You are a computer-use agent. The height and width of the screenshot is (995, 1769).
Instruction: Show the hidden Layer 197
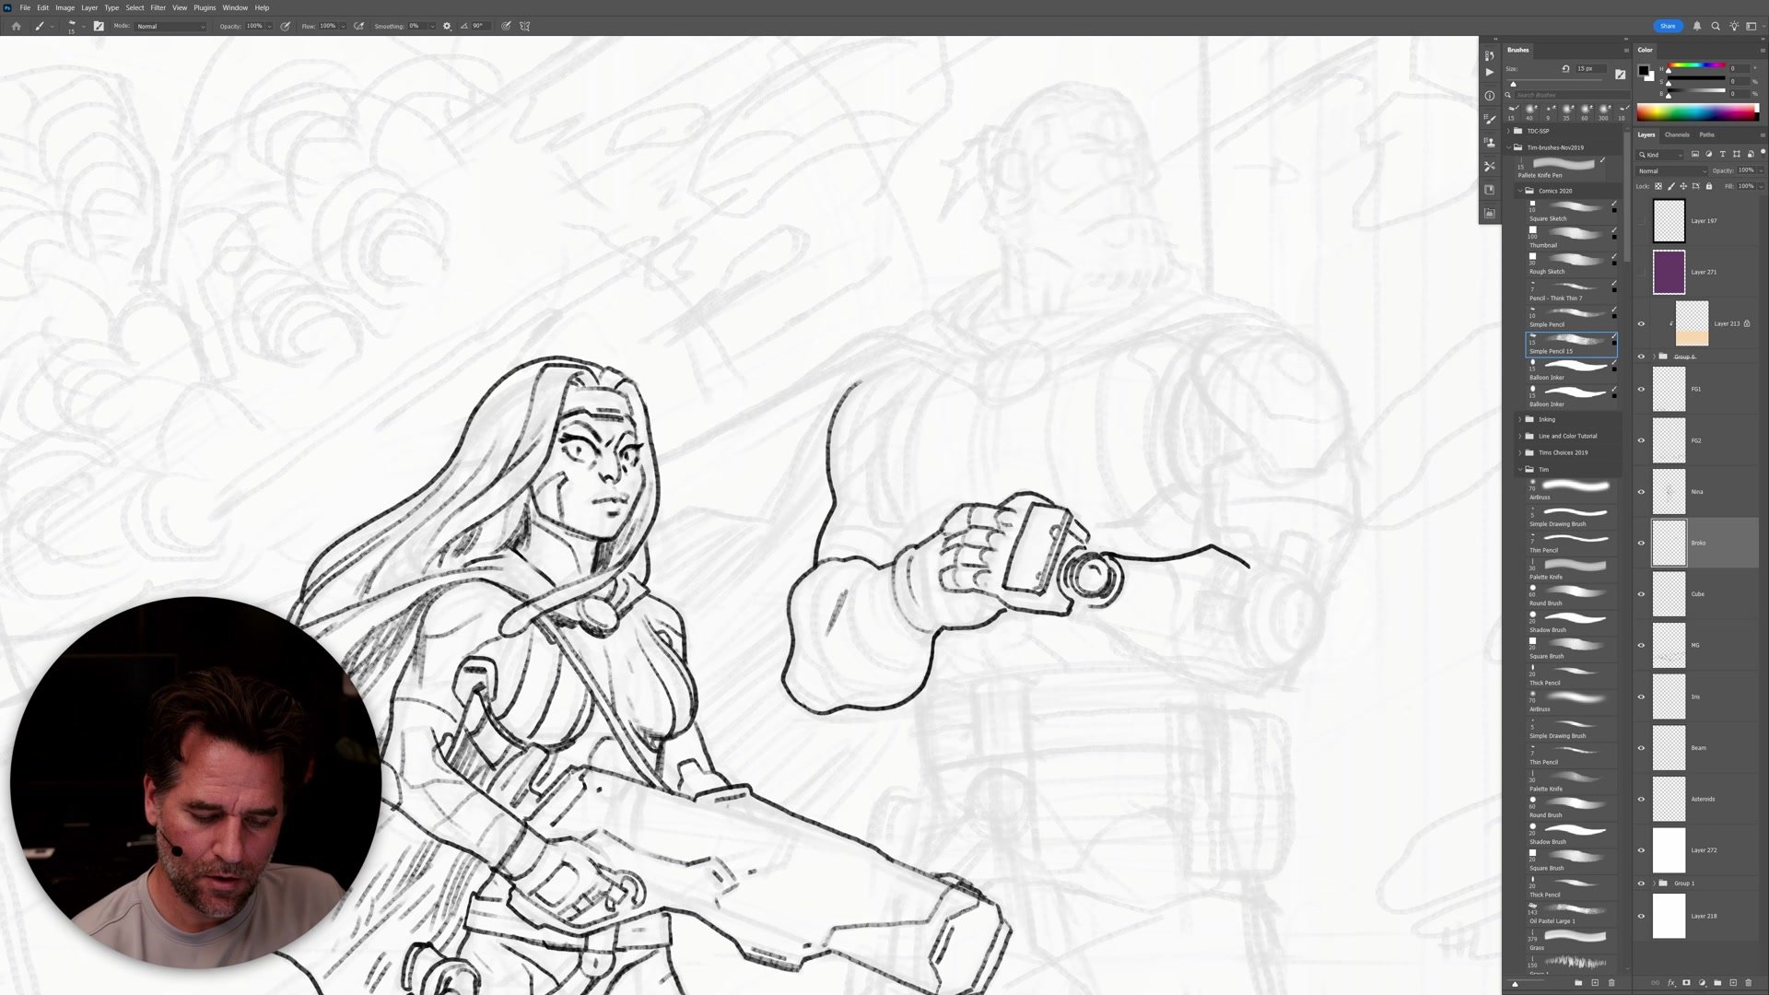coord(1641,221)
